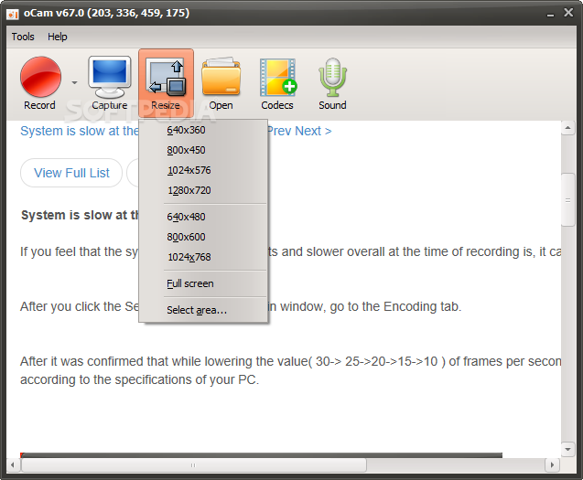583x480 pixels.
Task: Open the Codecs film icon
Action: click(x=277, y=78)
